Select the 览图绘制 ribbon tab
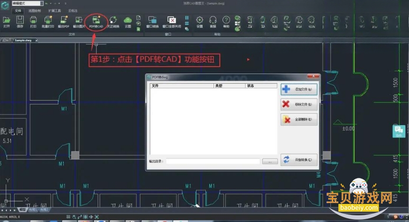This screenshot has height=222, width=409. point(35,11)
